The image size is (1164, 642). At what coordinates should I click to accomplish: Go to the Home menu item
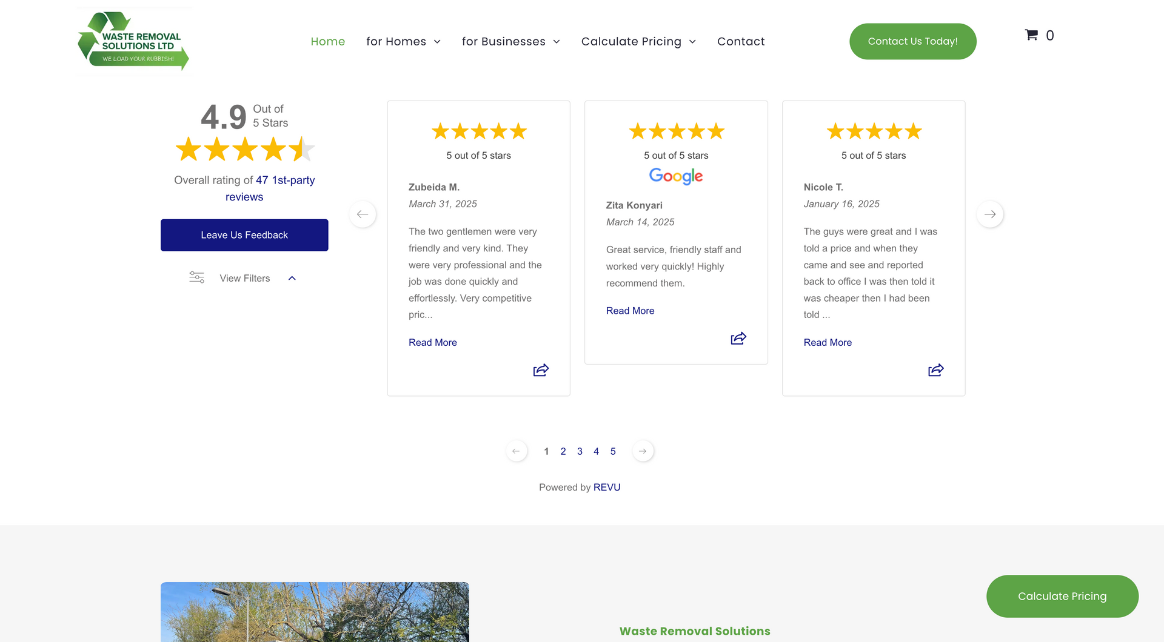click(327, 42)
